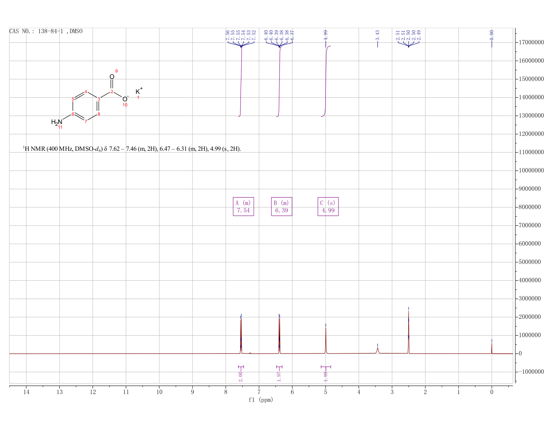Screen dimensions: 559x432
Task: Click the 'f1 (ppm)' axis title
Action: tap(261, 400)
